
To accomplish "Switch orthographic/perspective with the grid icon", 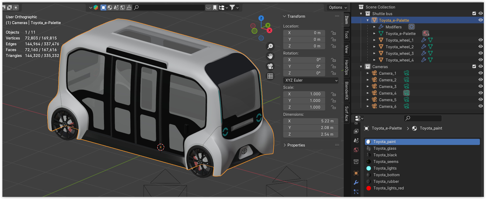I will point(270,76).
